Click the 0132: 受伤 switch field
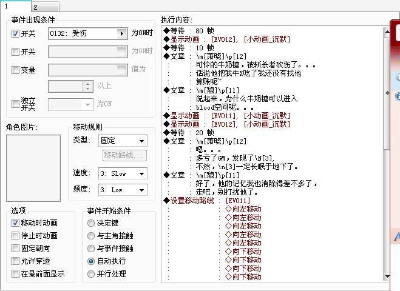The height and width of the screenshot is (291, 400). [88, 33]
